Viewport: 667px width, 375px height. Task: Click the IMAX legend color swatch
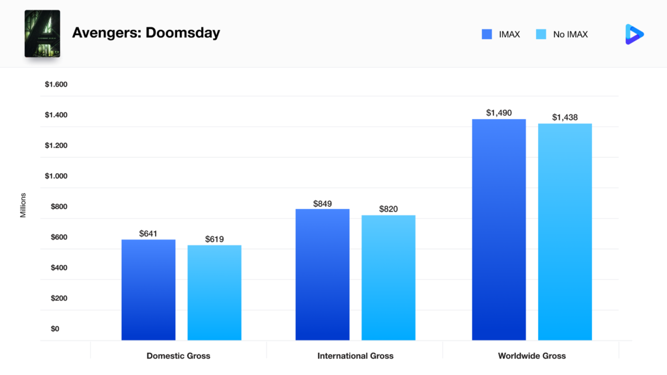click(x=487, y=34)
